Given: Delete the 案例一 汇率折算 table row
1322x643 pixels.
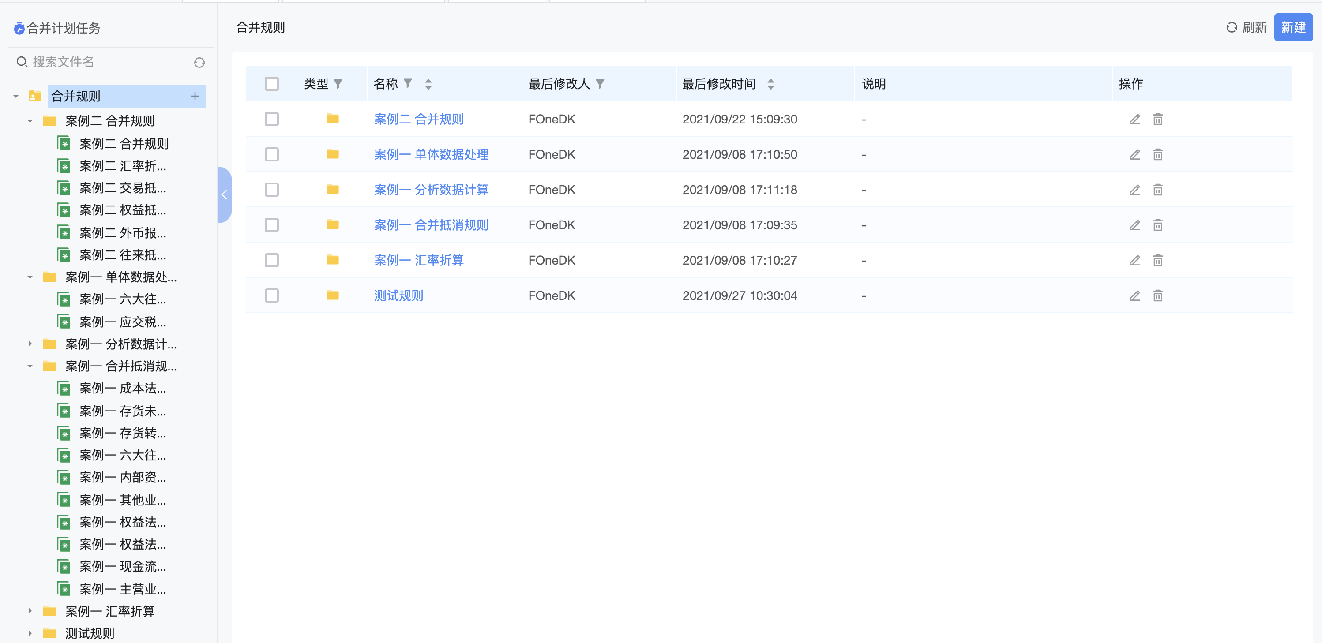Looking at the screenshot, I should 1158,261.
